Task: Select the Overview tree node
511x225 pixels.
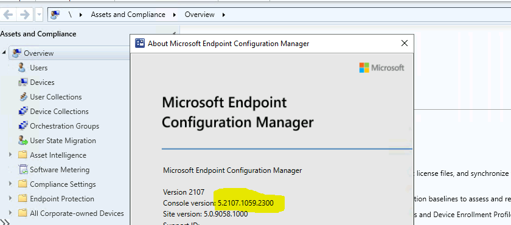Action: (39, 53)
